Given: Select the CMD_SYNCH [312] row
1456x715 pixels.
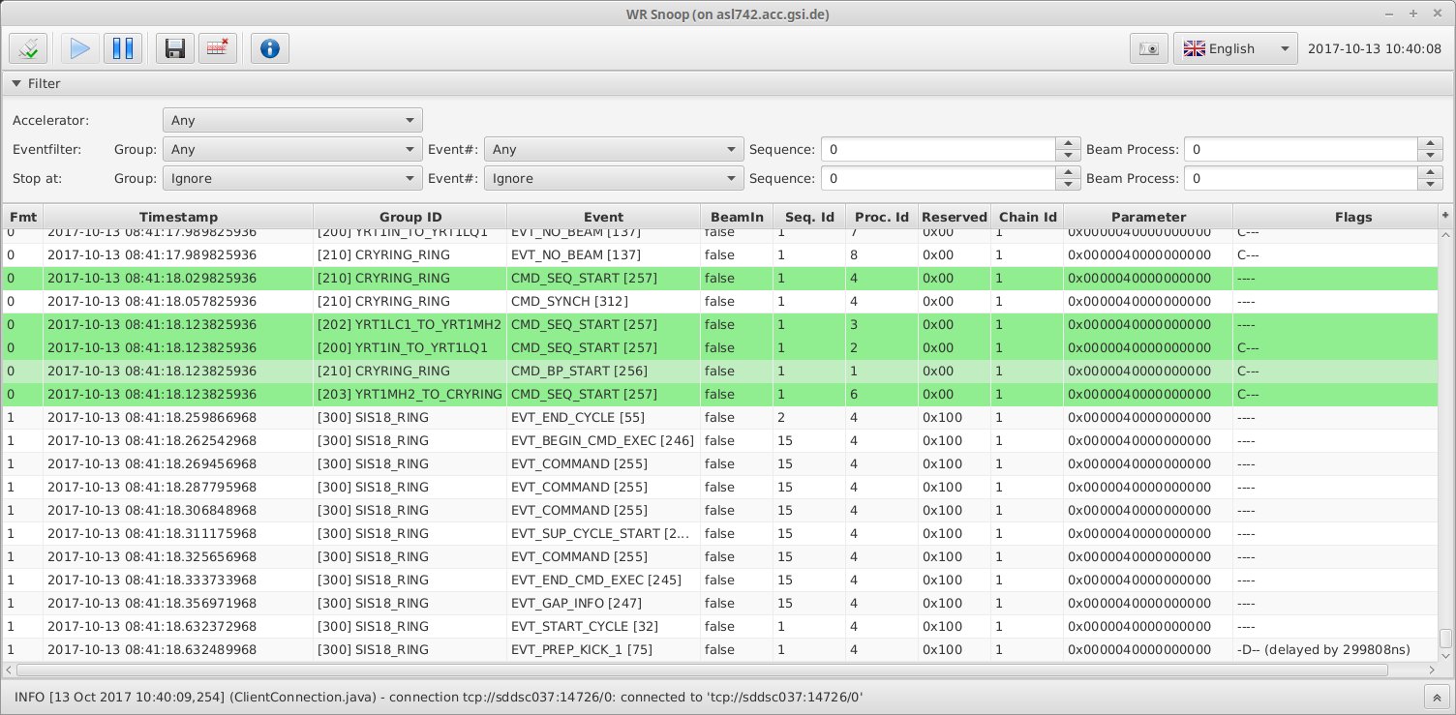Looking at the screenshot, I should point(720,302).
